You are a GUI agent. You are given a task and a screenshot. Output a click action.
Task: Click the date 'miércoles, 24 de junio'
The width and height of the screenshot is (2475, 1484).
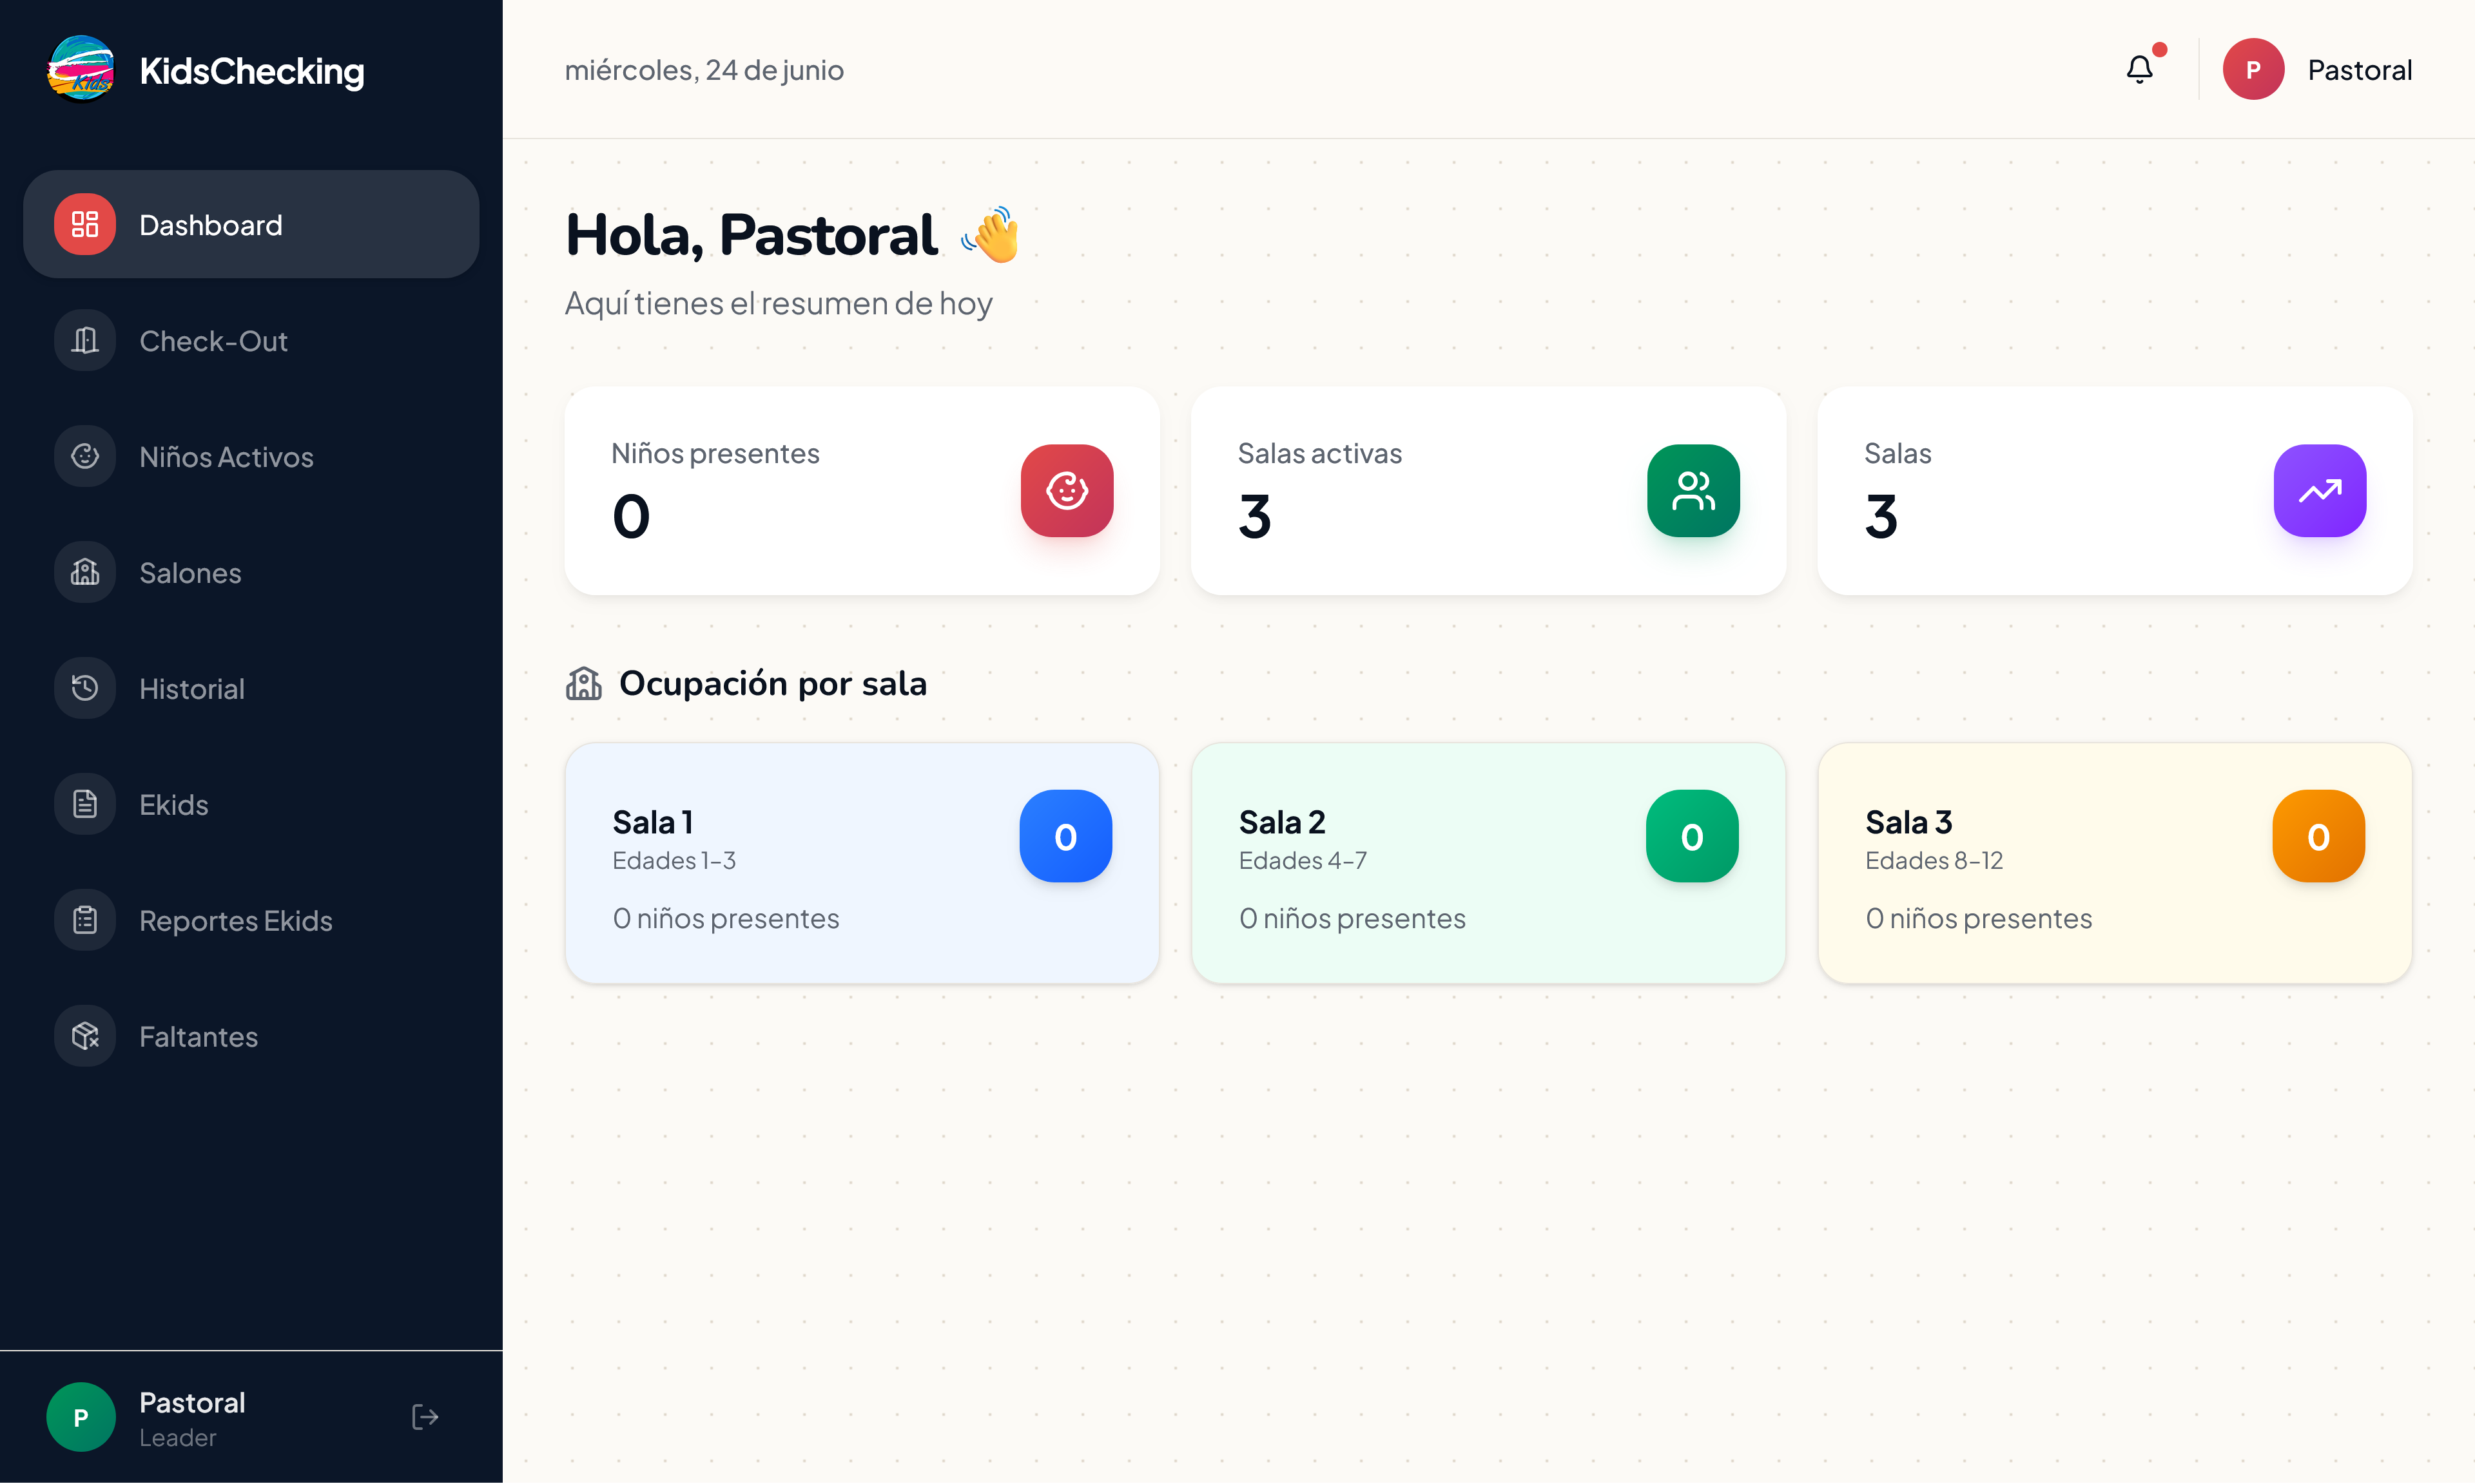[x=704, y=70]
